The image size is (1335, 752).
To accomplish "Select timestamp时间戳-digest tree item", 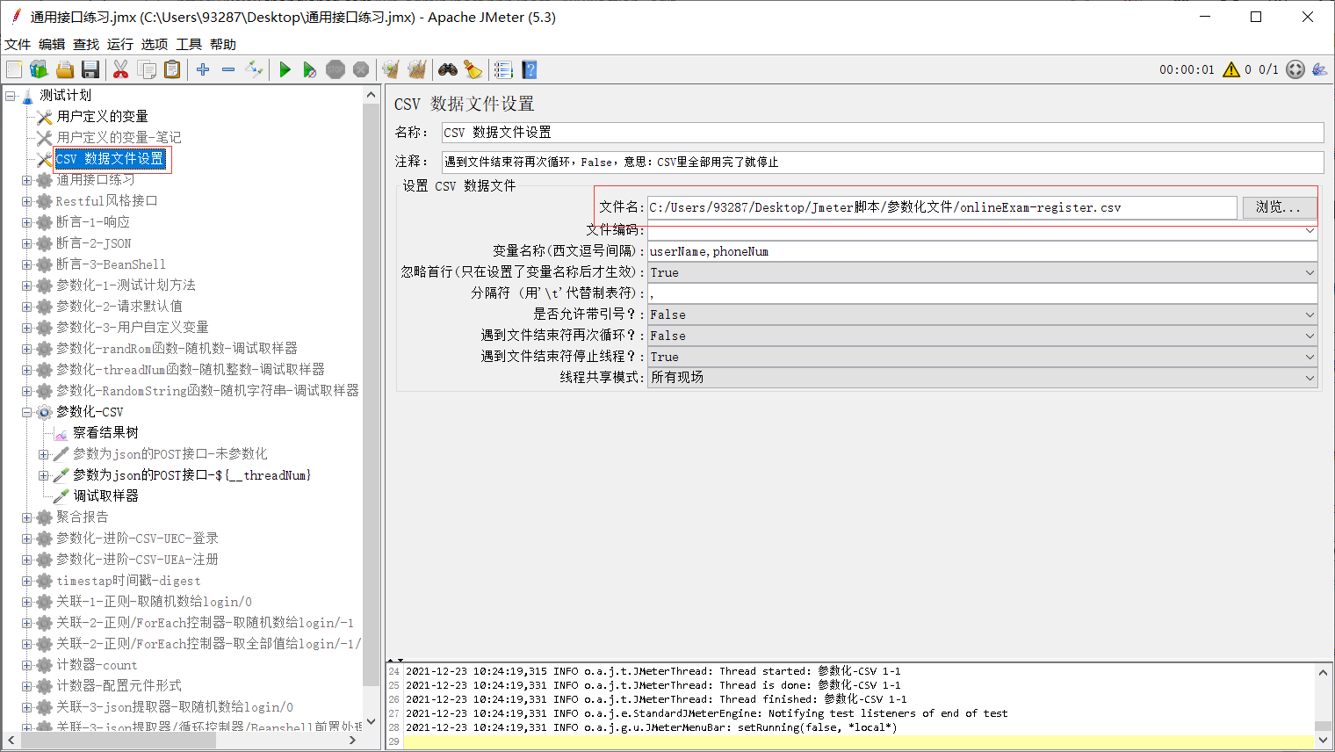I will coord(128,580).
